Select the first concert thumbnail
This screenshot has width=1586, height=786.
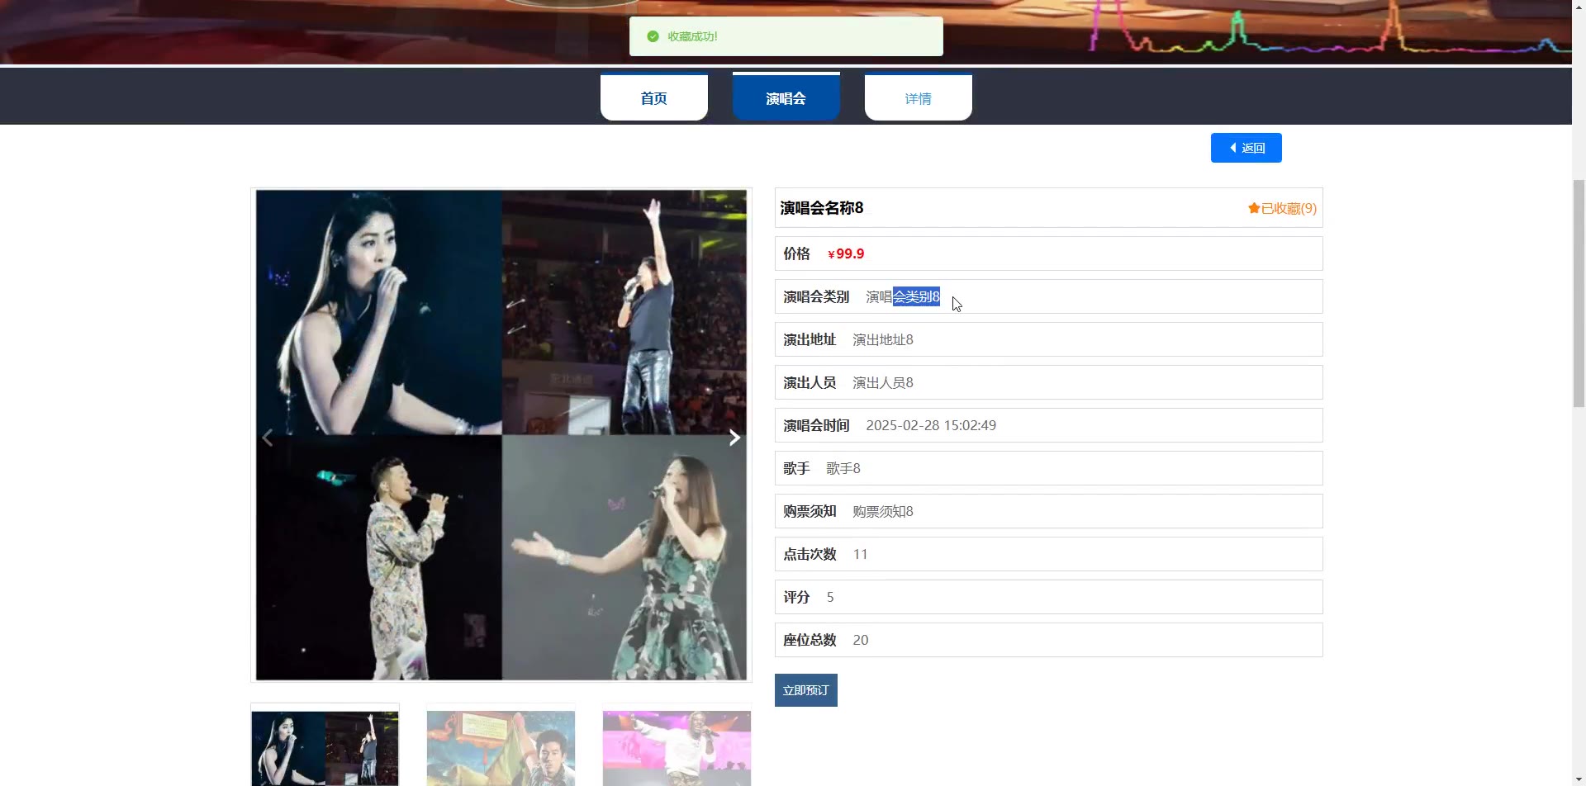coord(325,747)
